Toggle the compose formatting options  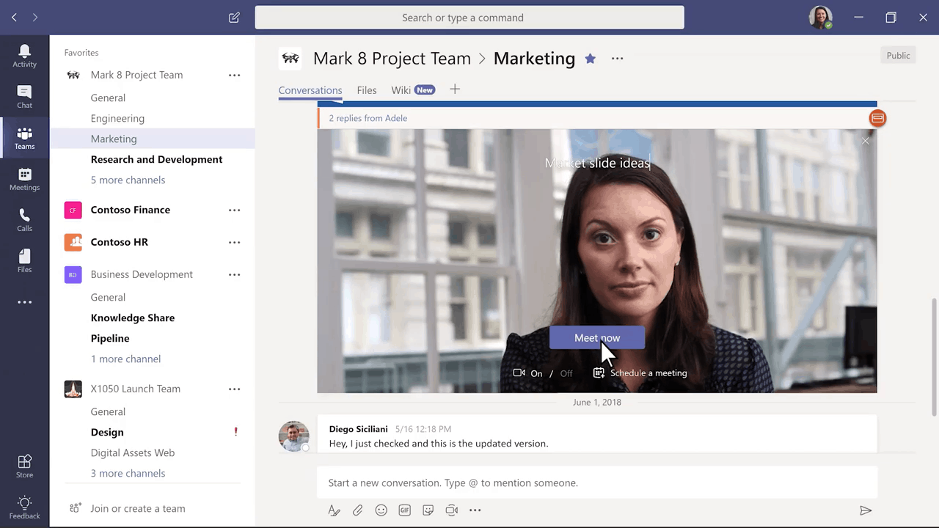point(334,510)
